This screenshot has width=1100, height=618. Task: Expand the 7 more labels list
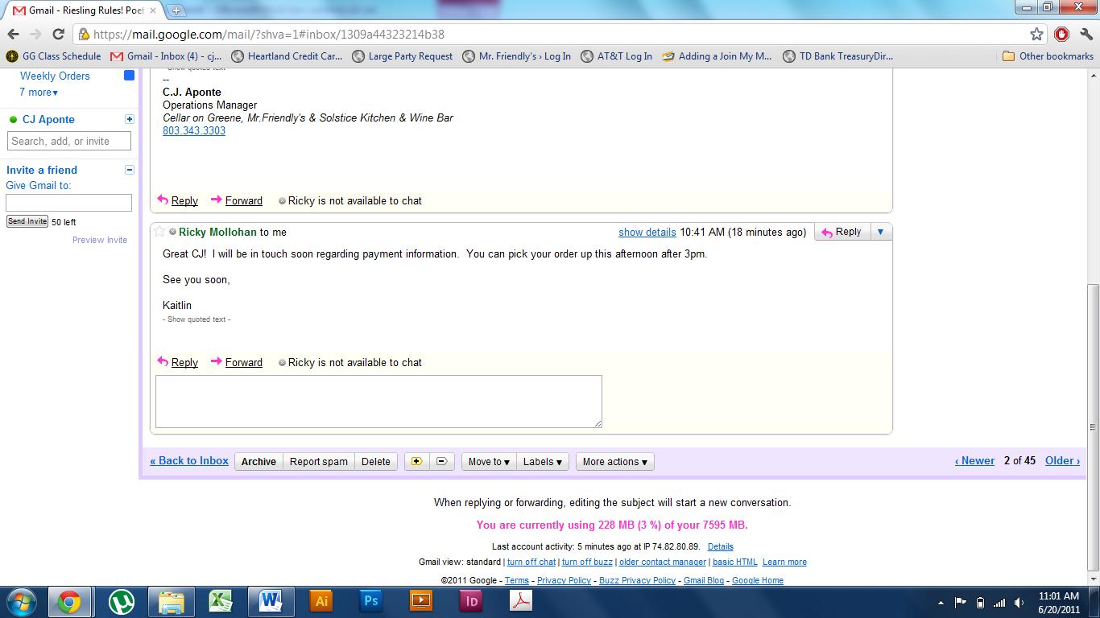click(39, 93)
